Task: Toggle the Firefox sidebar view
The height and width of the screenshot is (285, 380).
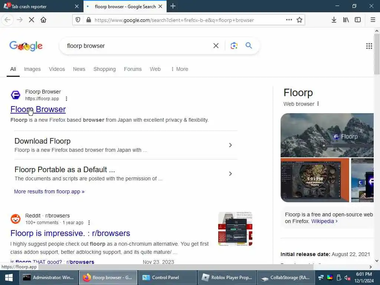Action: [x=358, y=20]
